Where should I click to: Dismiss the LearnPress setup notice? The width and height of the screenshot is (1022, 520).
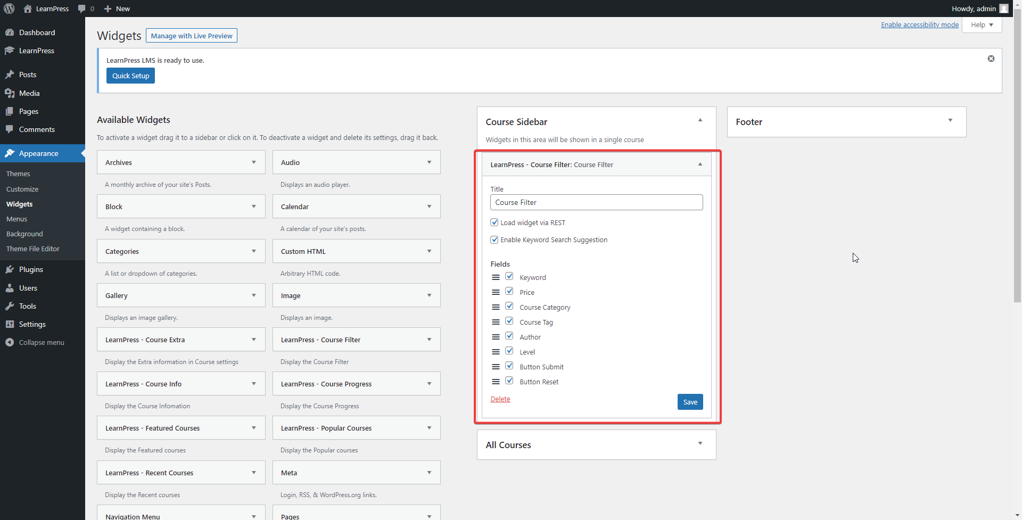[991, 59]
